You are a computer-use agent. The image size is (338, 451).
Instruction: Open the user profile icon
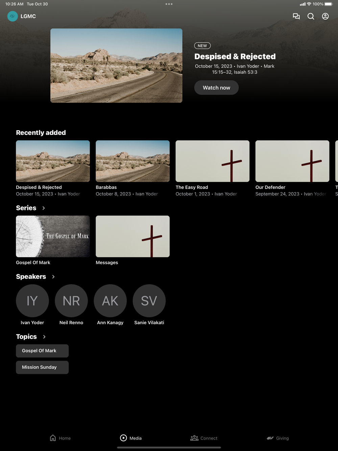click(x=325, y=16)
